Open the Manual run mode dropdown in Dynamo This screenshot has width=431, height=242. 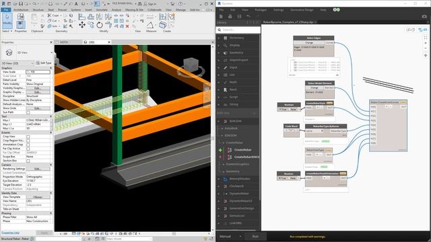[x=230, y=236]
